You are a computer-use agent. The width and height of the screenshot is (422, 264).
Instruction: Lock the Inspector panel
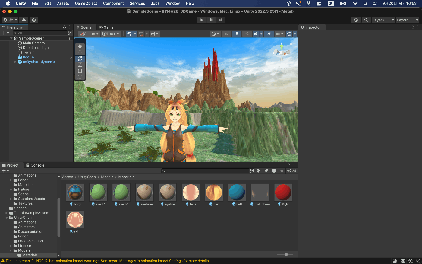[x=413, y=27]
